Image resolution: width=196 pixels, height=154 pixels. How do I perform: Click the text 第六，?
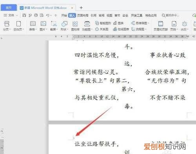point(129,90)
